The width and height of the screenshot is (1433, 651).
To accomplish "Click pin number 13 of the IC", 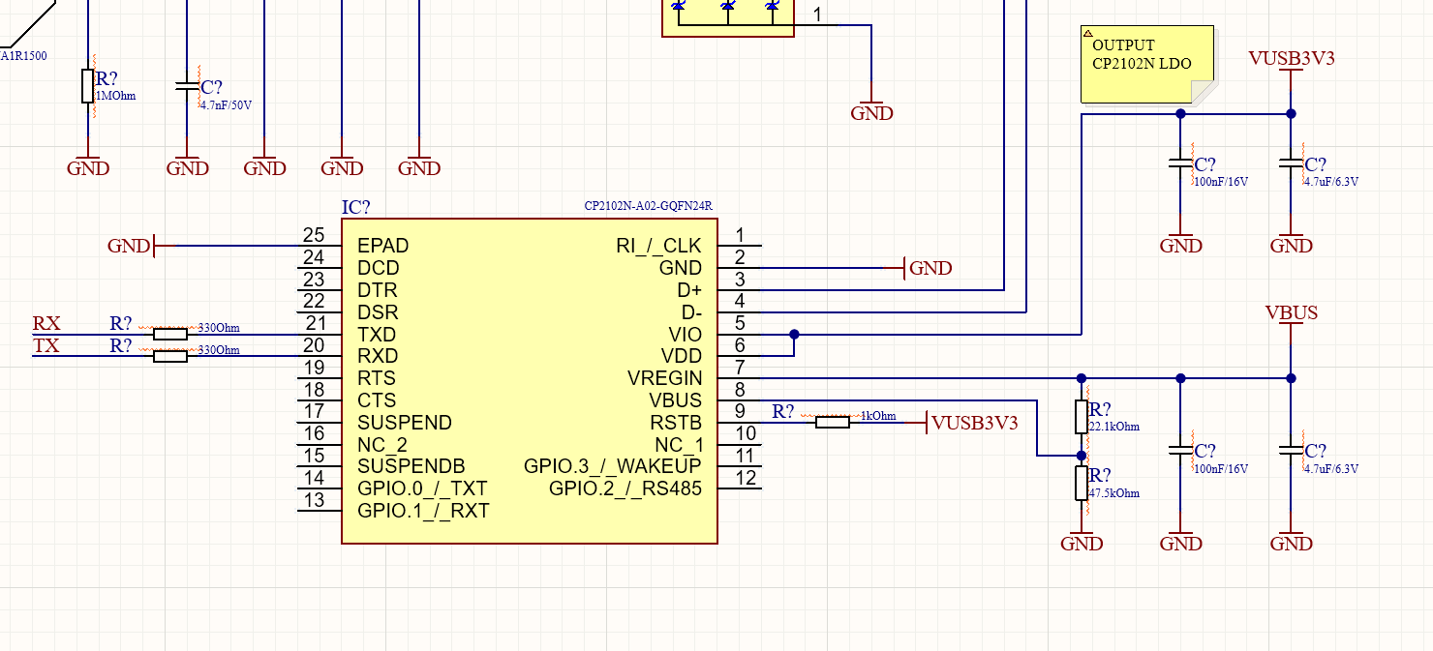I will pyautogui.click(x=314, y=500).
